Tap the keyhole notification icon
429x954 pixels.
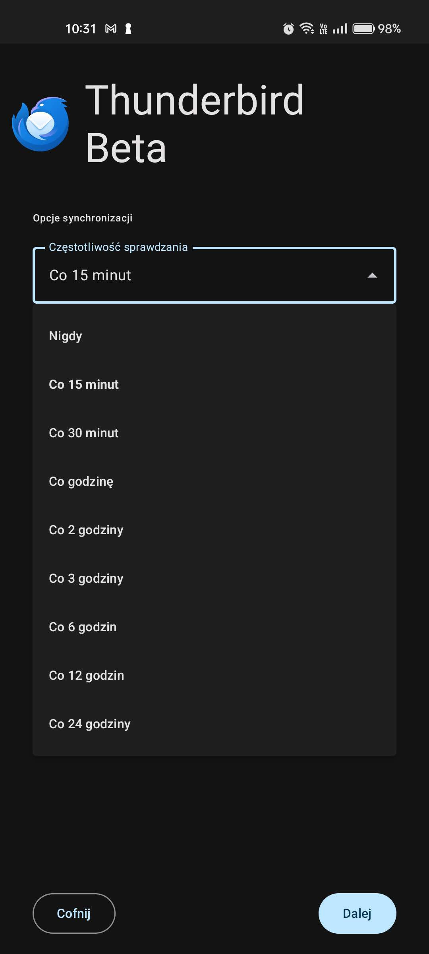[128, 29]
